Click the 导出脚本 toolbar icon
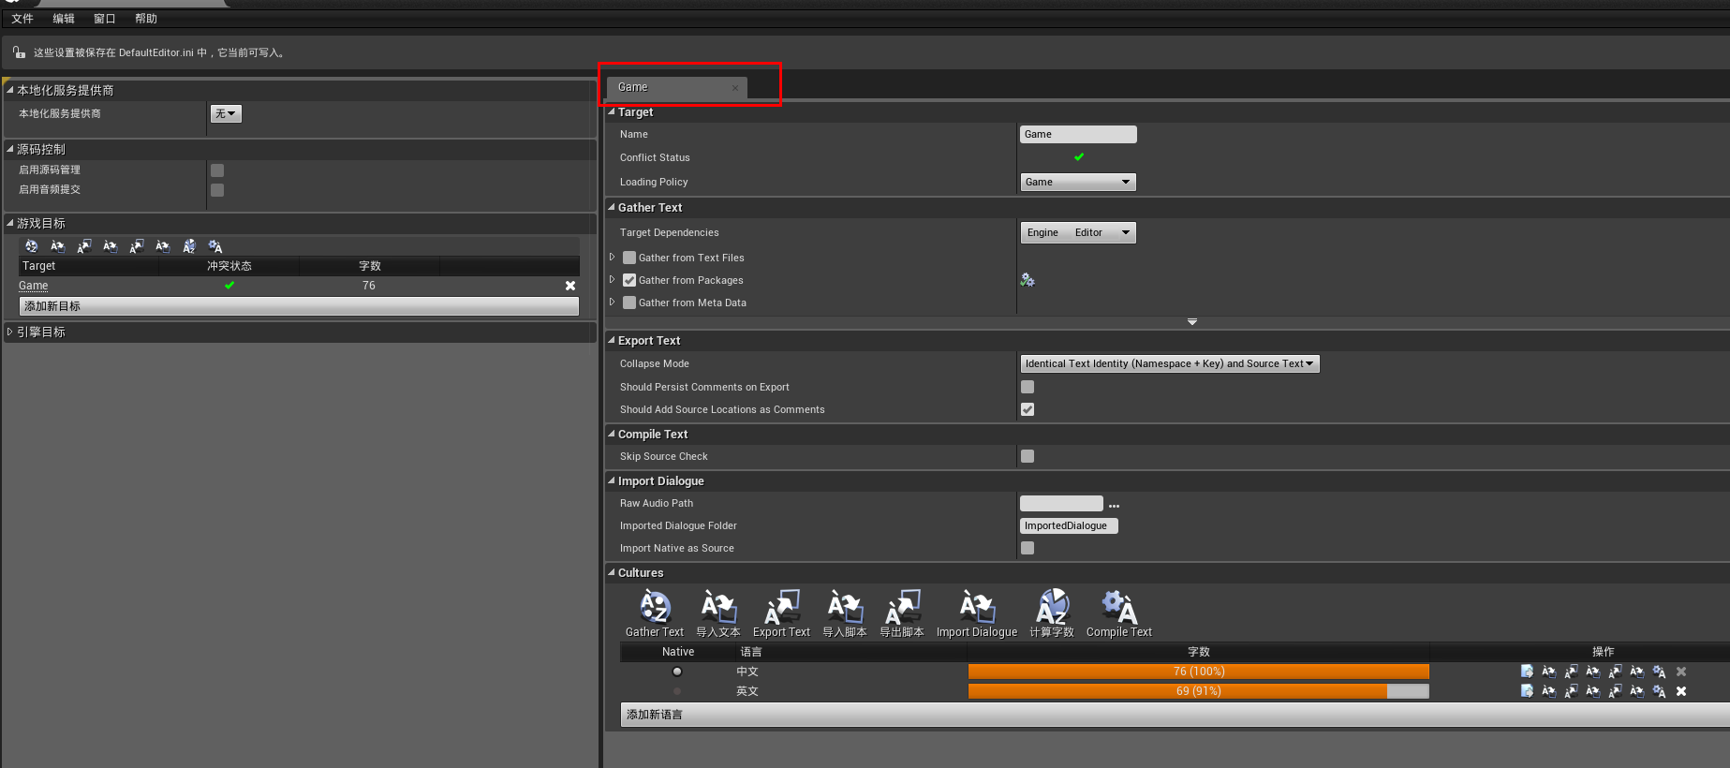Screen dimensions: 1730x768 902,613
